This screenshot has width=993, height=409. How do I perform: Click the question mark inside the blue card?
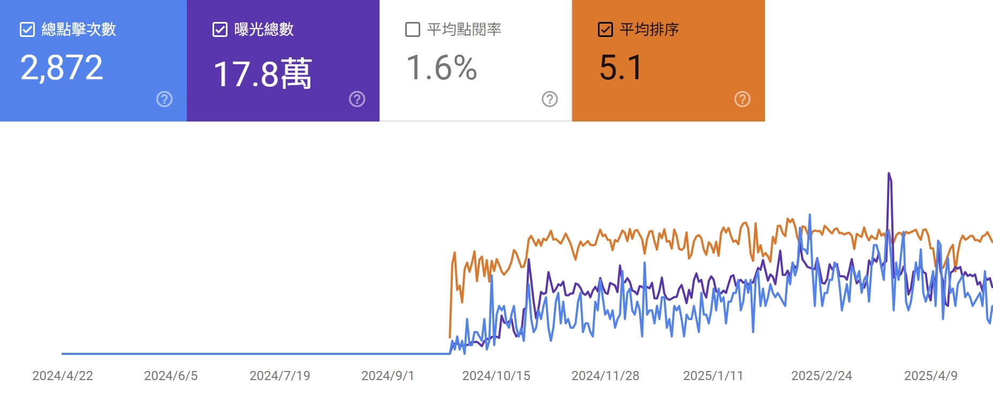164,99
